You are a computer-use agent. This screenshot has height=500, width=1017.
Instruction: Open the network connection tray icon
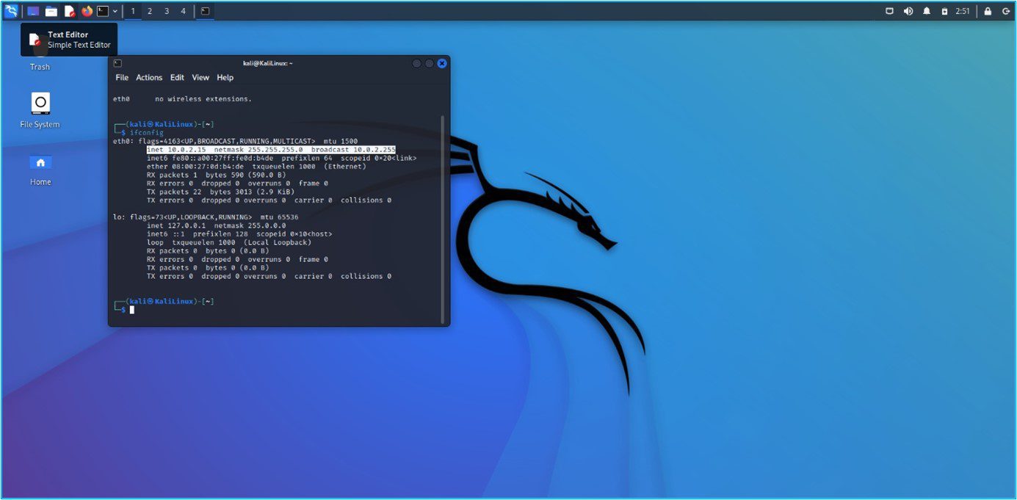click(x=889, y=11)
